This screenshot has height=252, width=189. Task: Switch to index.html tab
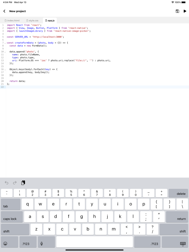pos(12,21)
